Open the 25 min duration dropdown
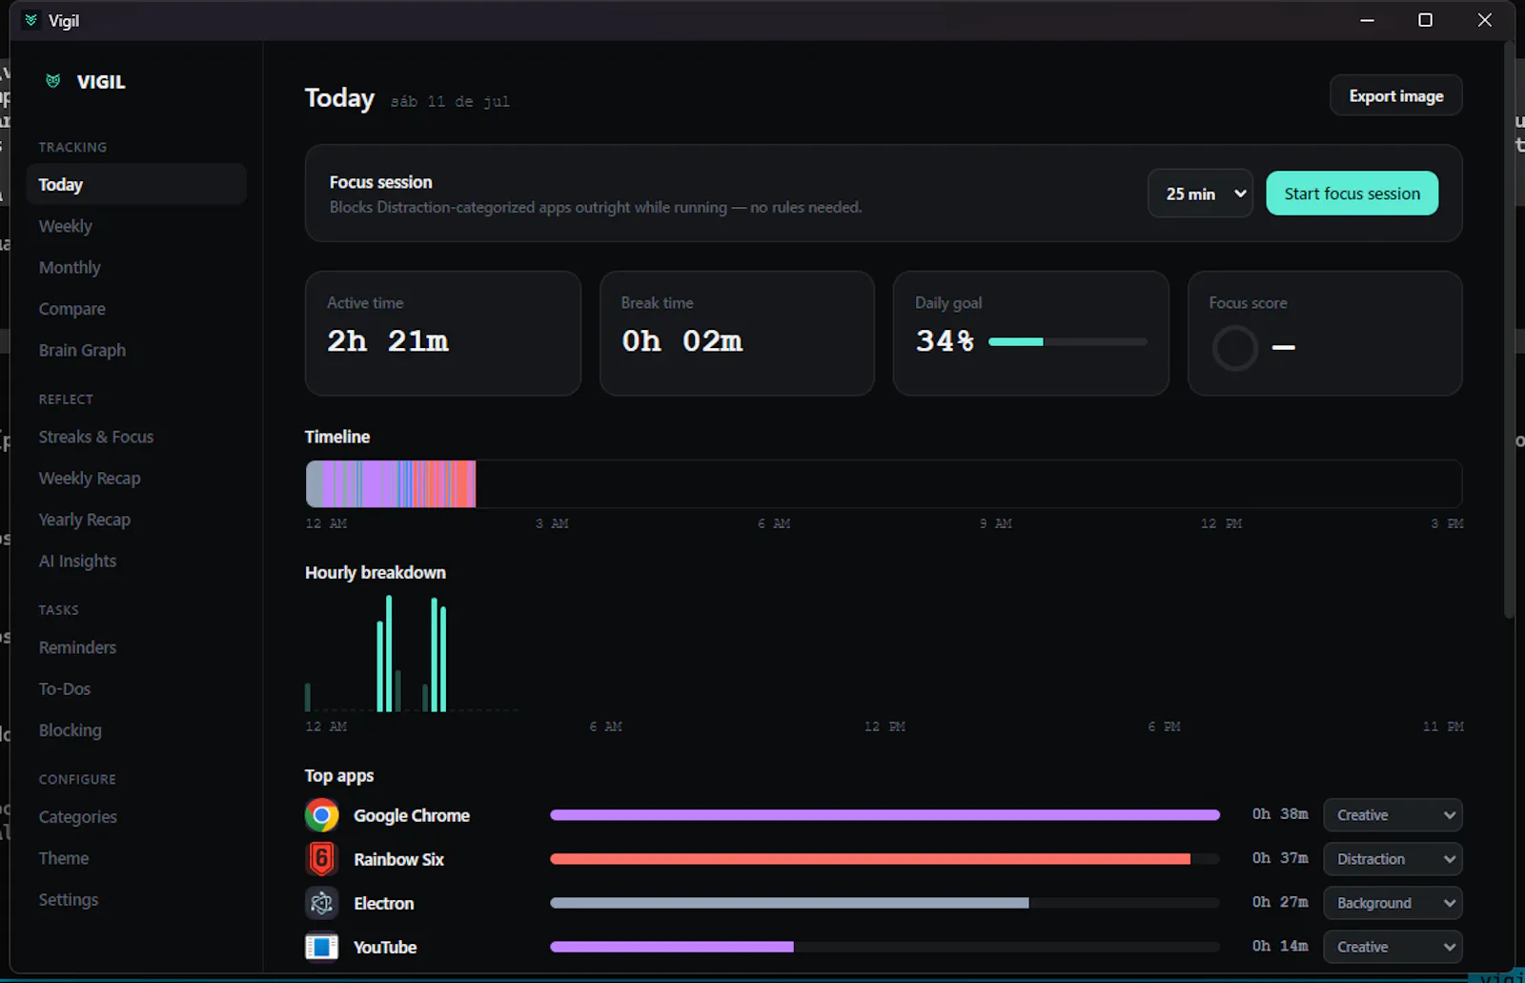Viewport: 1525px width, 983px height. 1201,194
